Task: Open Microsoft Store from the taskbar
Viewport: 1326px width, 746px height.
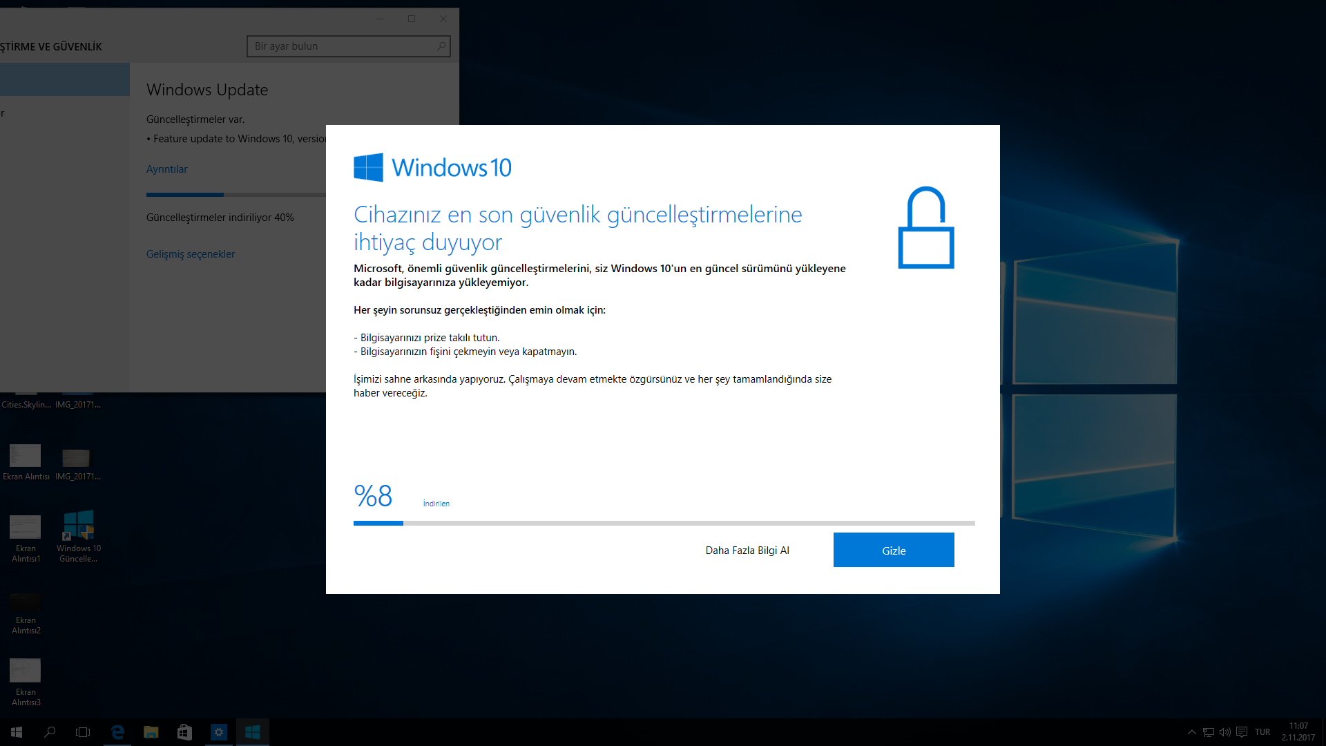Action: 184,732
